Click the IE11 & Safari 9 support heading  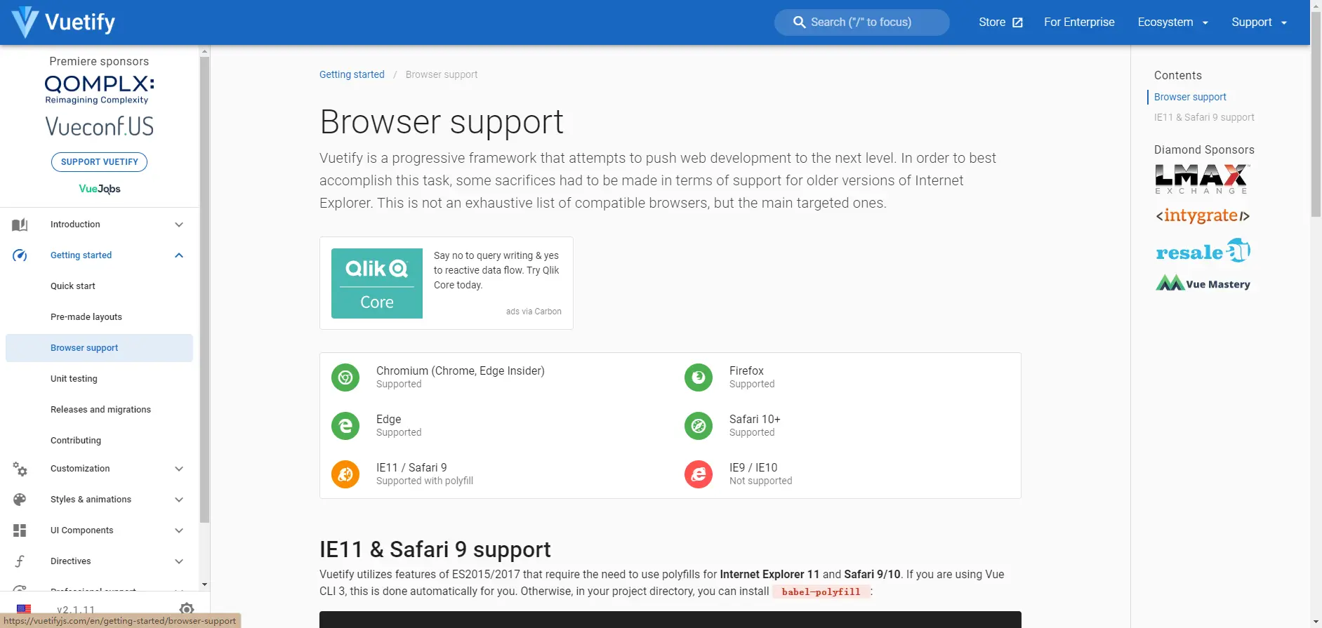[435, 549]
